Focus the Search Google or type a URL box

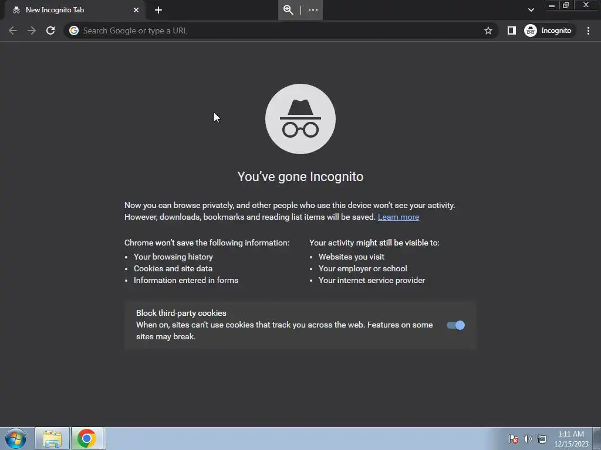click(x=281, y=30)
